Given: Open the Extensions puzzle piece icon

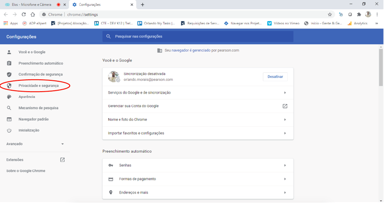Looking at the screenshot, I should tap(359, 14).
